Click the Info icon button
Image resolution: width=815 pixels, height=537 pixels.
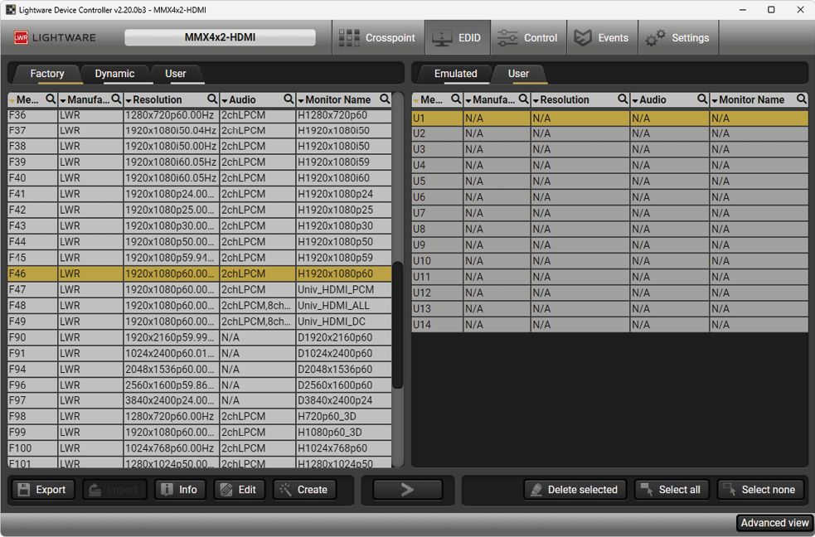coord(167,490)
